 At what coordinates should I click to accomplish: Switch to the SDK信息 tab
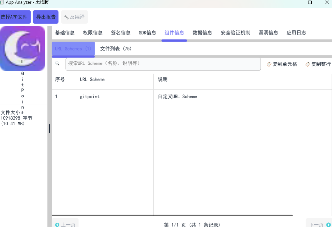(147, 32)
